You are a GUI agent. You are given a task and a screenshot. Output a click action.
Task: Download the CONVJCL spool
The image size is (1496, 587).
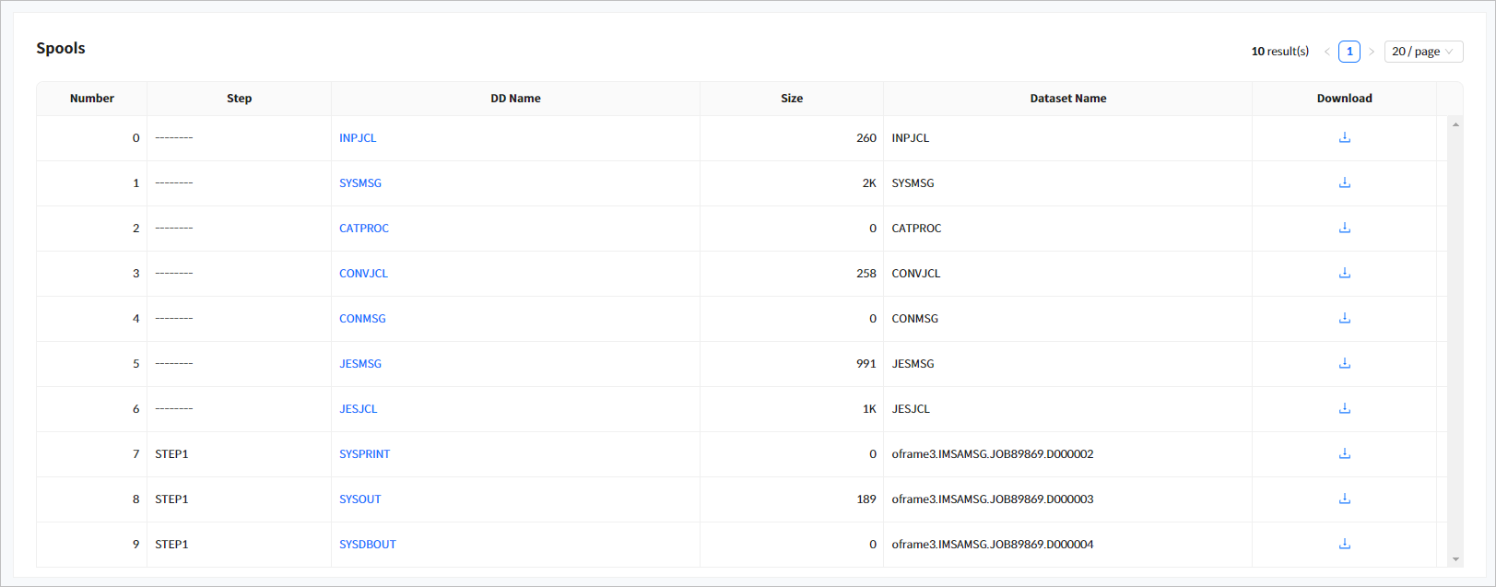click(1344, 273)
